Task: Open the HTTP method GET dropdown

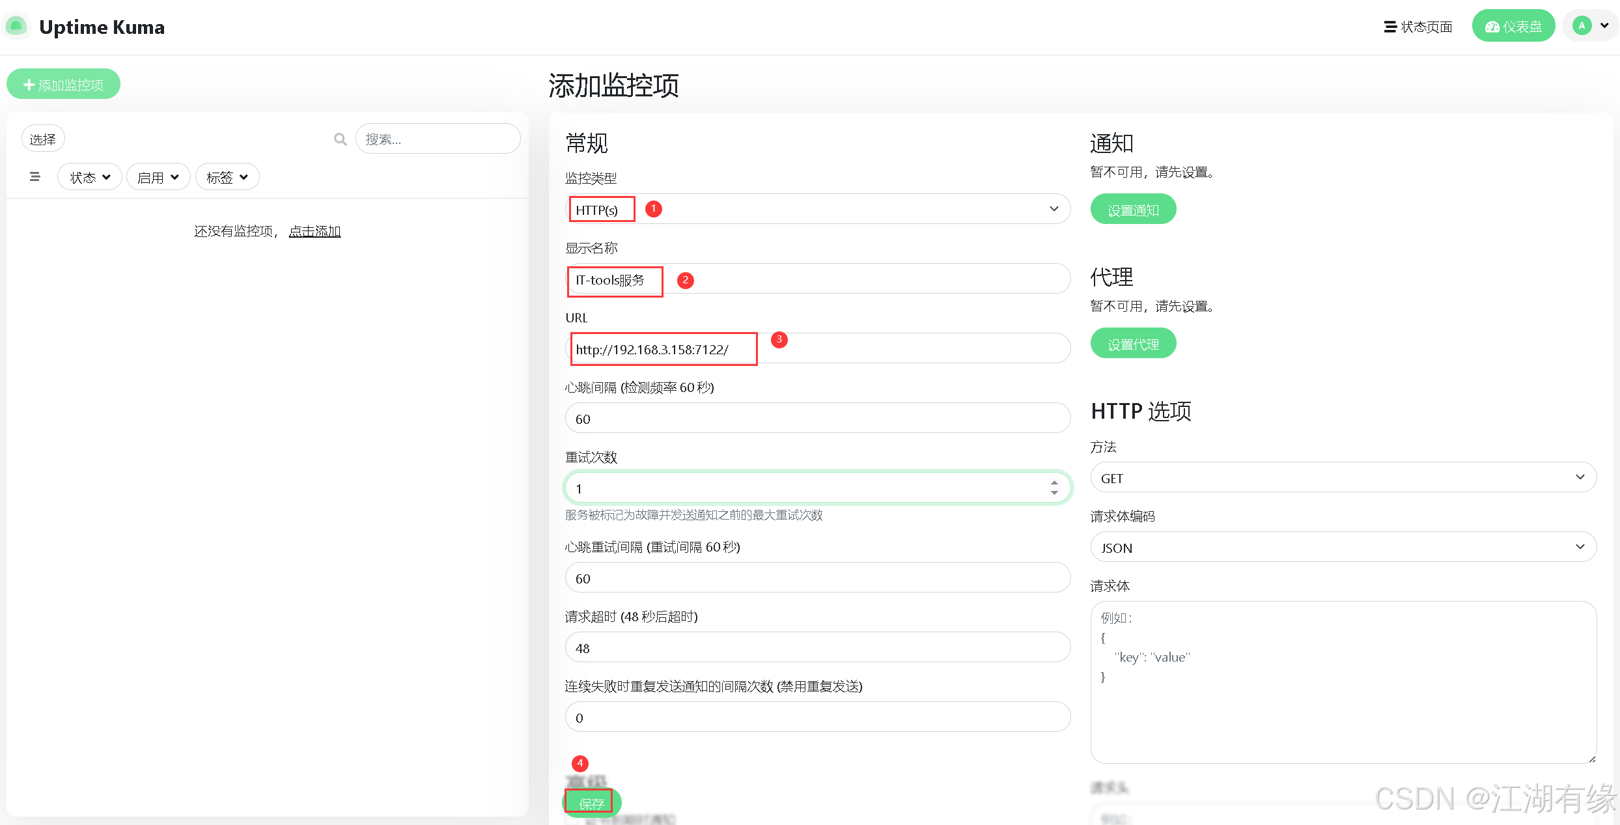Action: point(1343,478)
